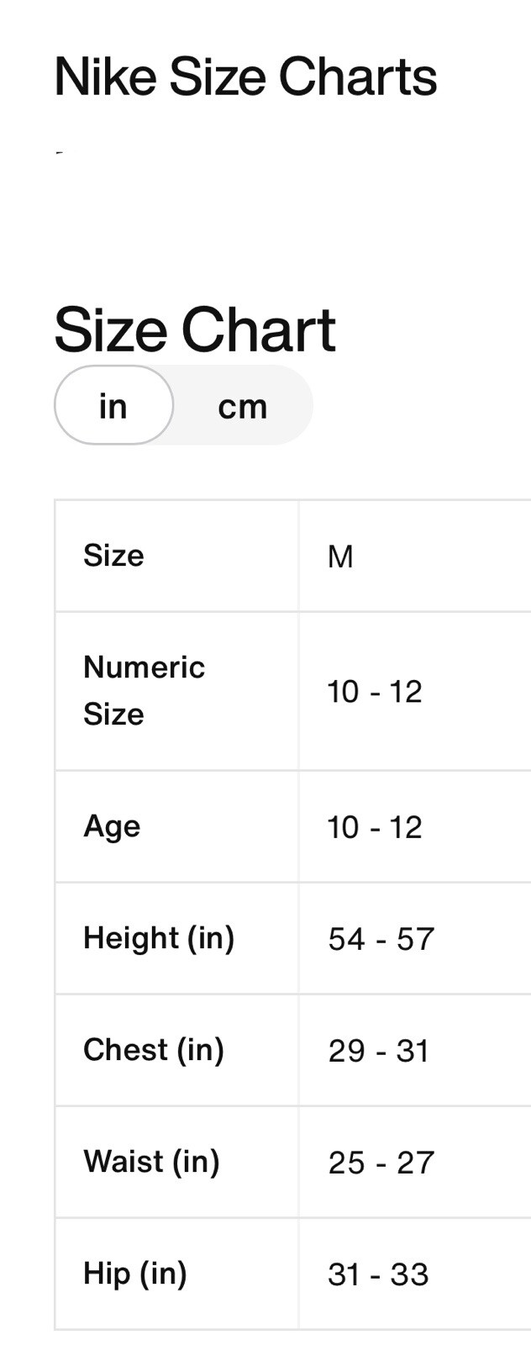Click the chest value 29 - 31

tap(379, 1051)
